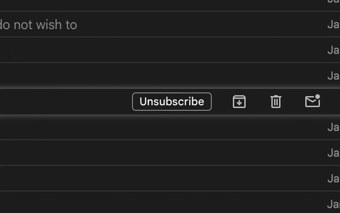The height and width of the screenshot is (213, 340).
Task: Delete the hovered email using trash icon
Action: [276, 102]
